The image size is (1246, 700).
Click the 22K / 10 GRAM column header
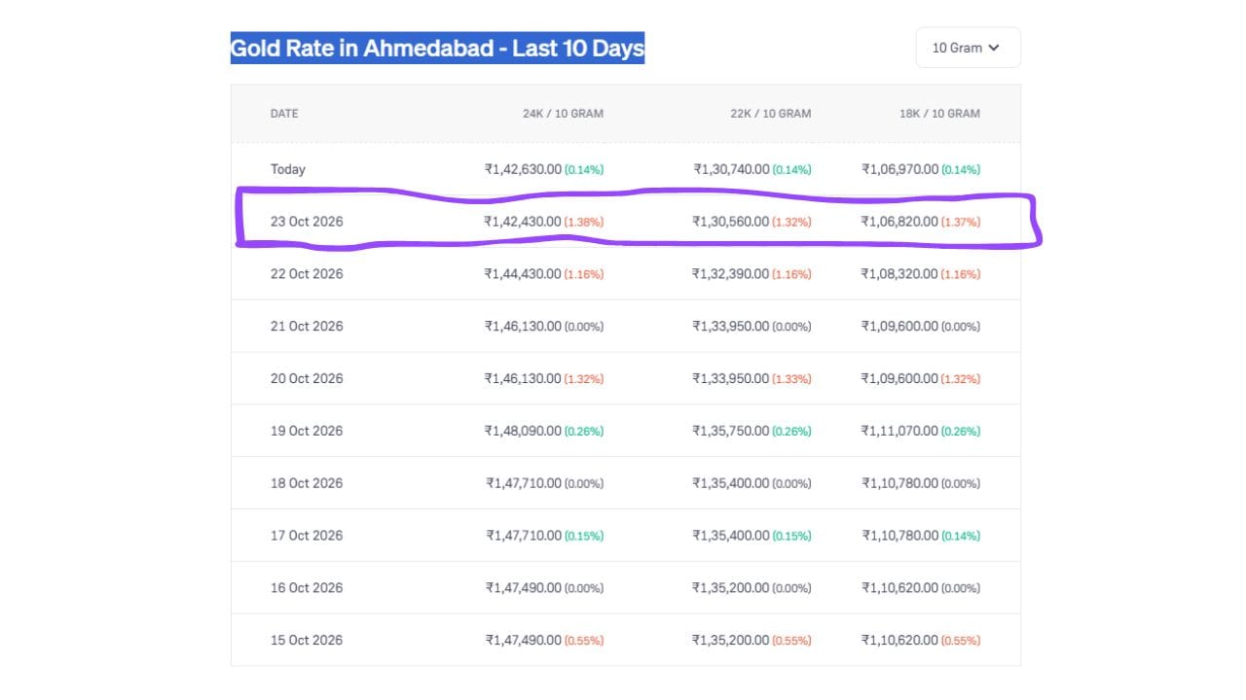click(x=770, y=114)
